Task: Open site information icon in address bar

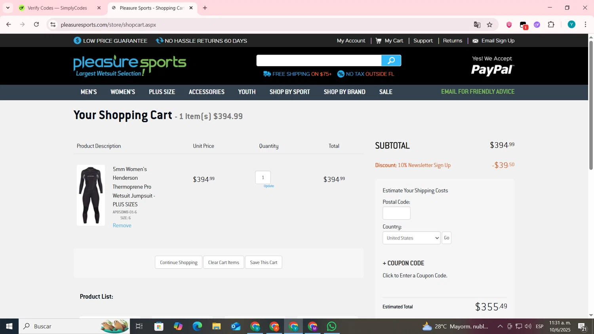Action: click(x=53, y=25)
